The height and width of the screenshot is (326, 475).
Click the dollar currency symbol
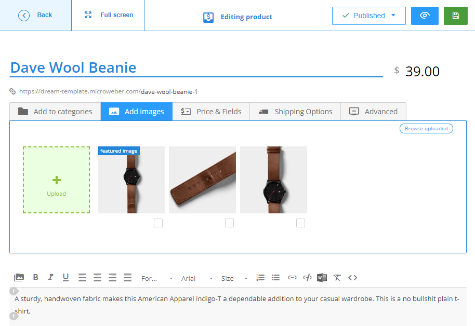click(397, 71)
